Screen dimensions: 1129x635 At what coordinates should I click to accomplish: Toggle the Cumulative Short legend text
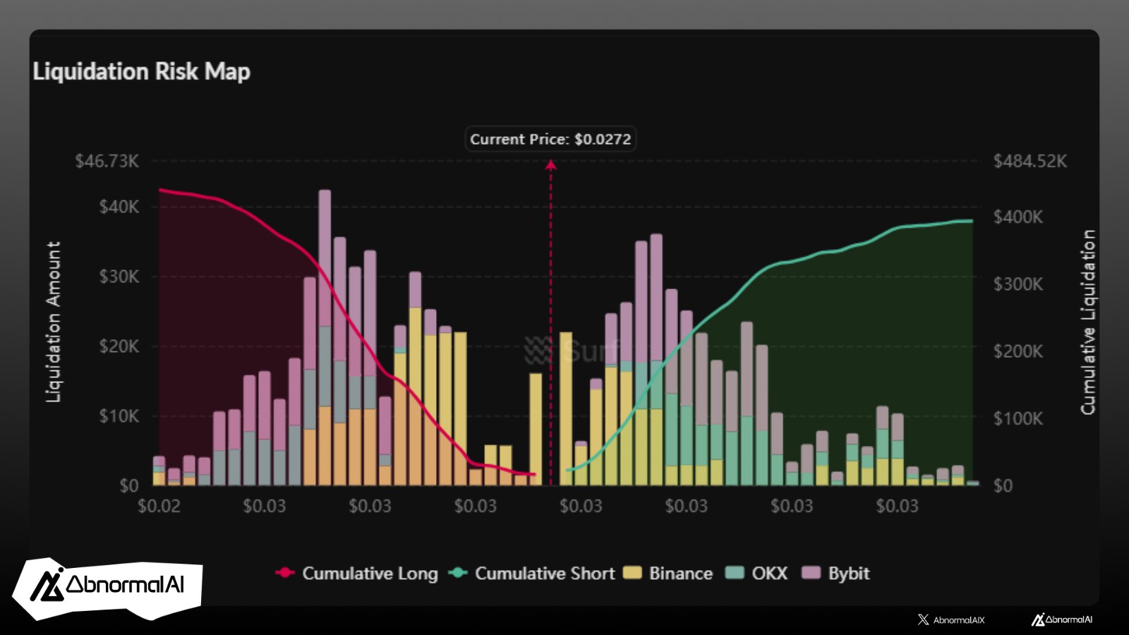(x=544, y=573)
